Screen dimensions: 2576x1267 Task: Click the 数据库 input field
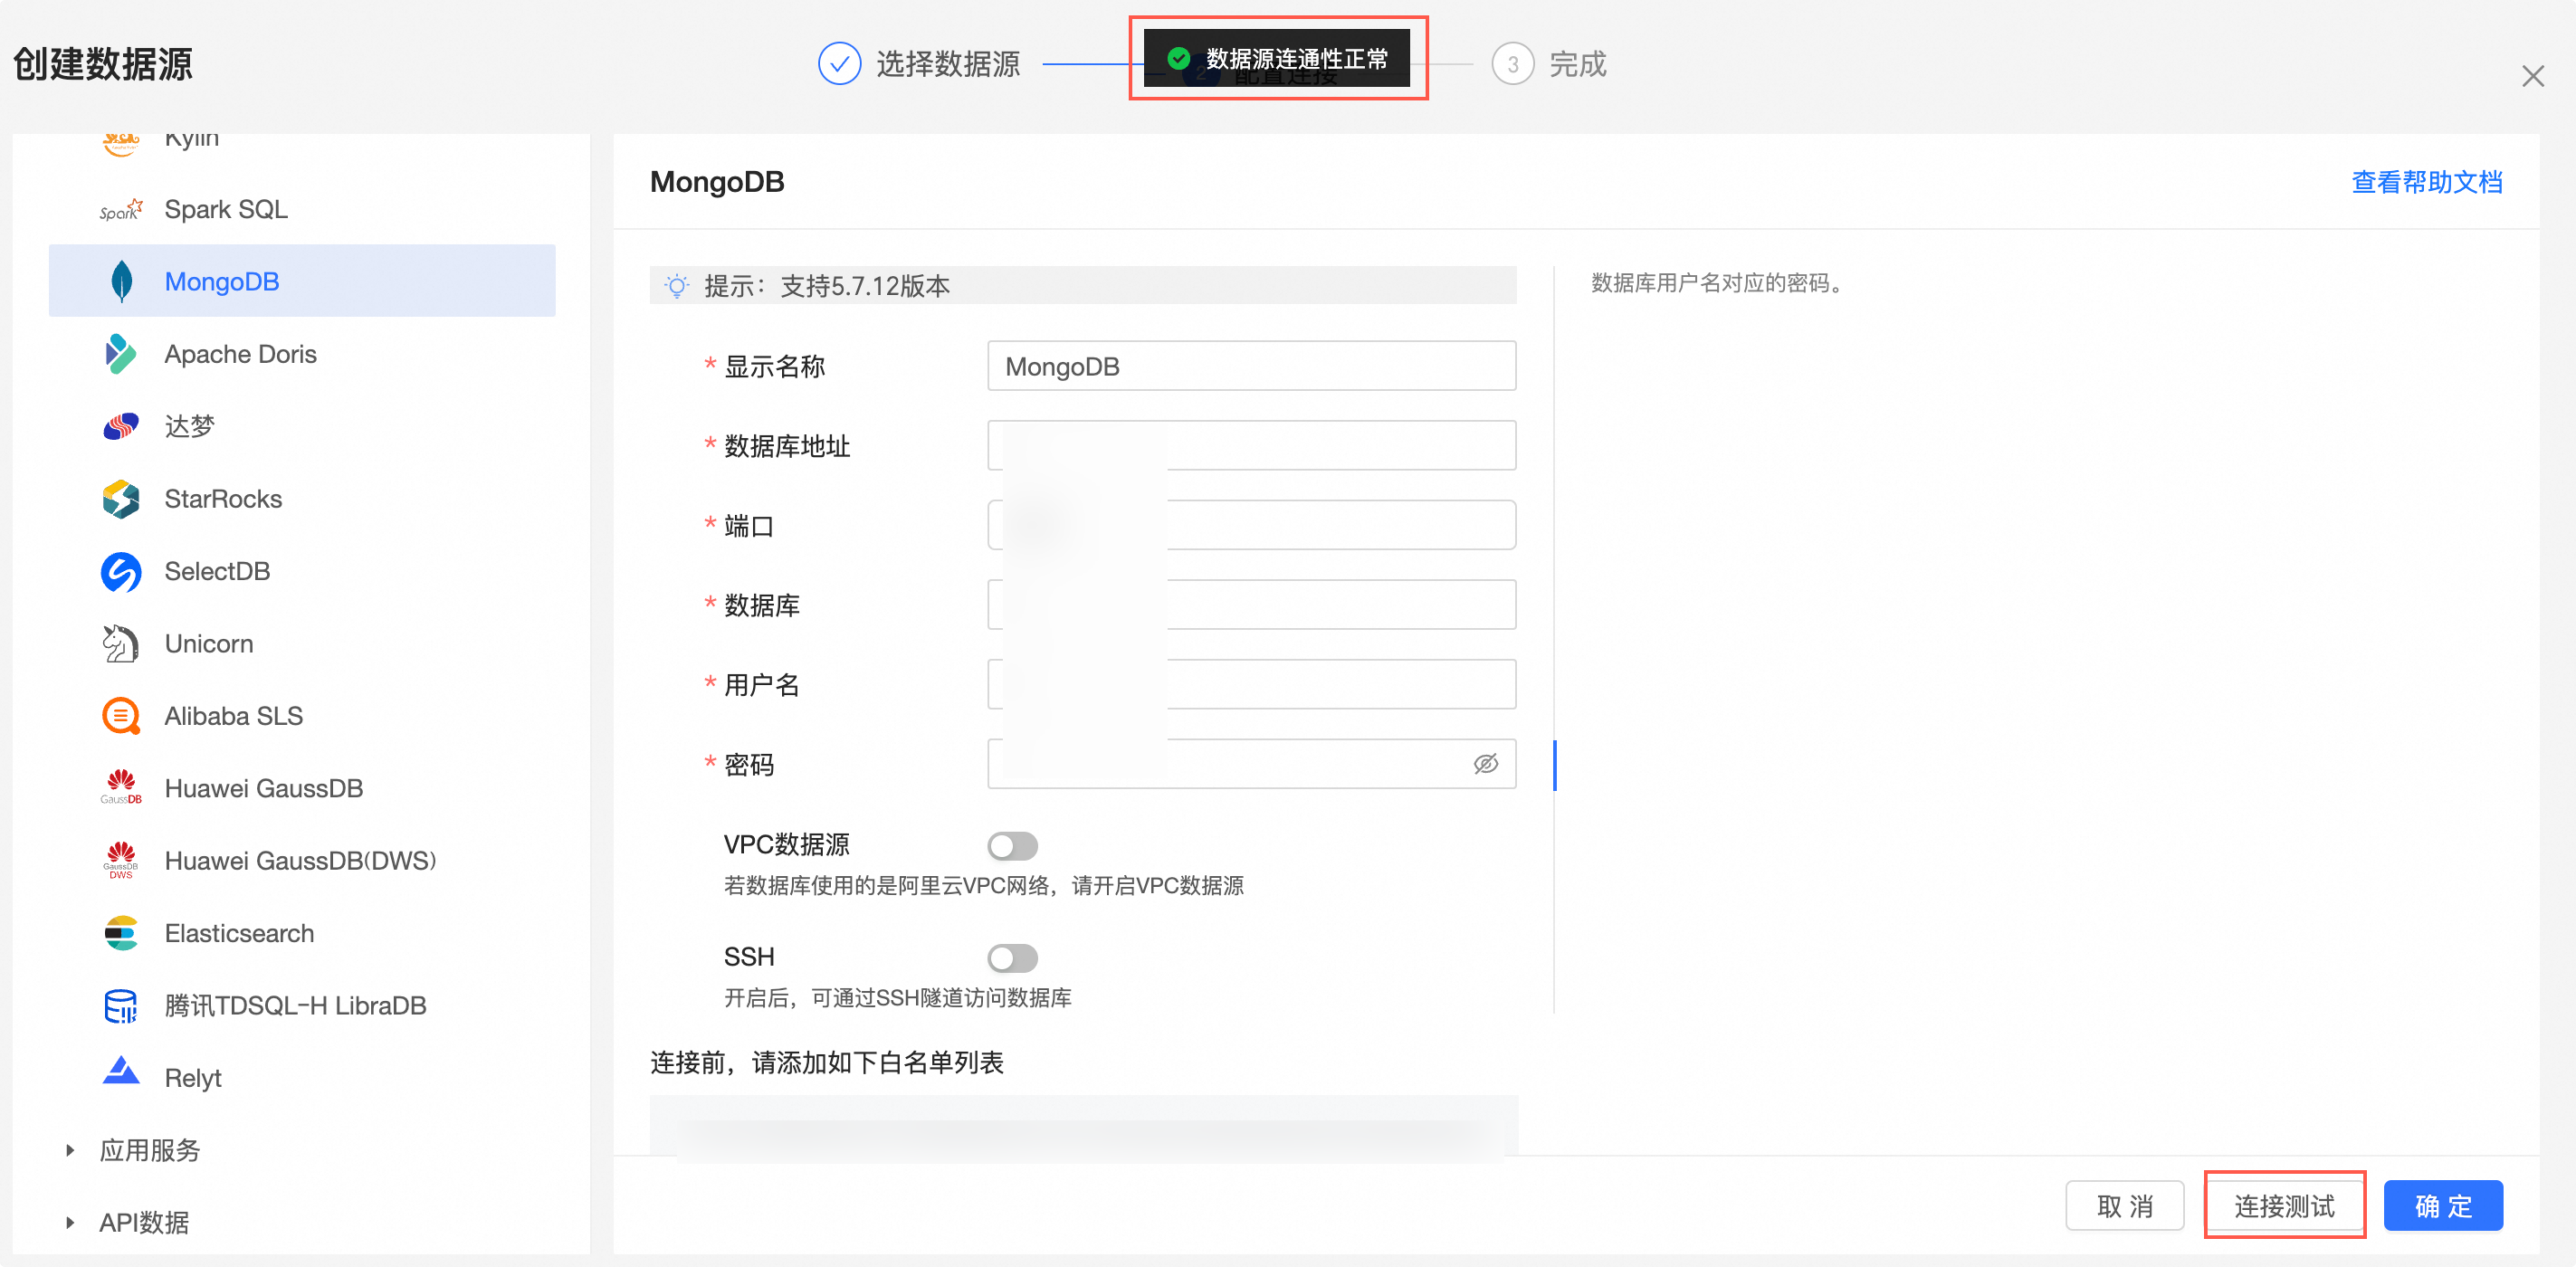(x=1251, y=604)
